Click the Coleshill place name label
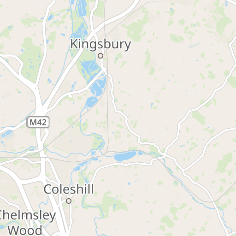Image resolution: width=236 pixels, height=236 pixels. (69, 189)
